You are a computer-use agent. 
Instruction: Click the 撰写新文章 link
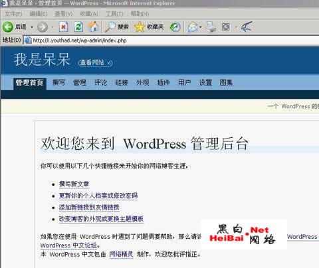(74, 184)
